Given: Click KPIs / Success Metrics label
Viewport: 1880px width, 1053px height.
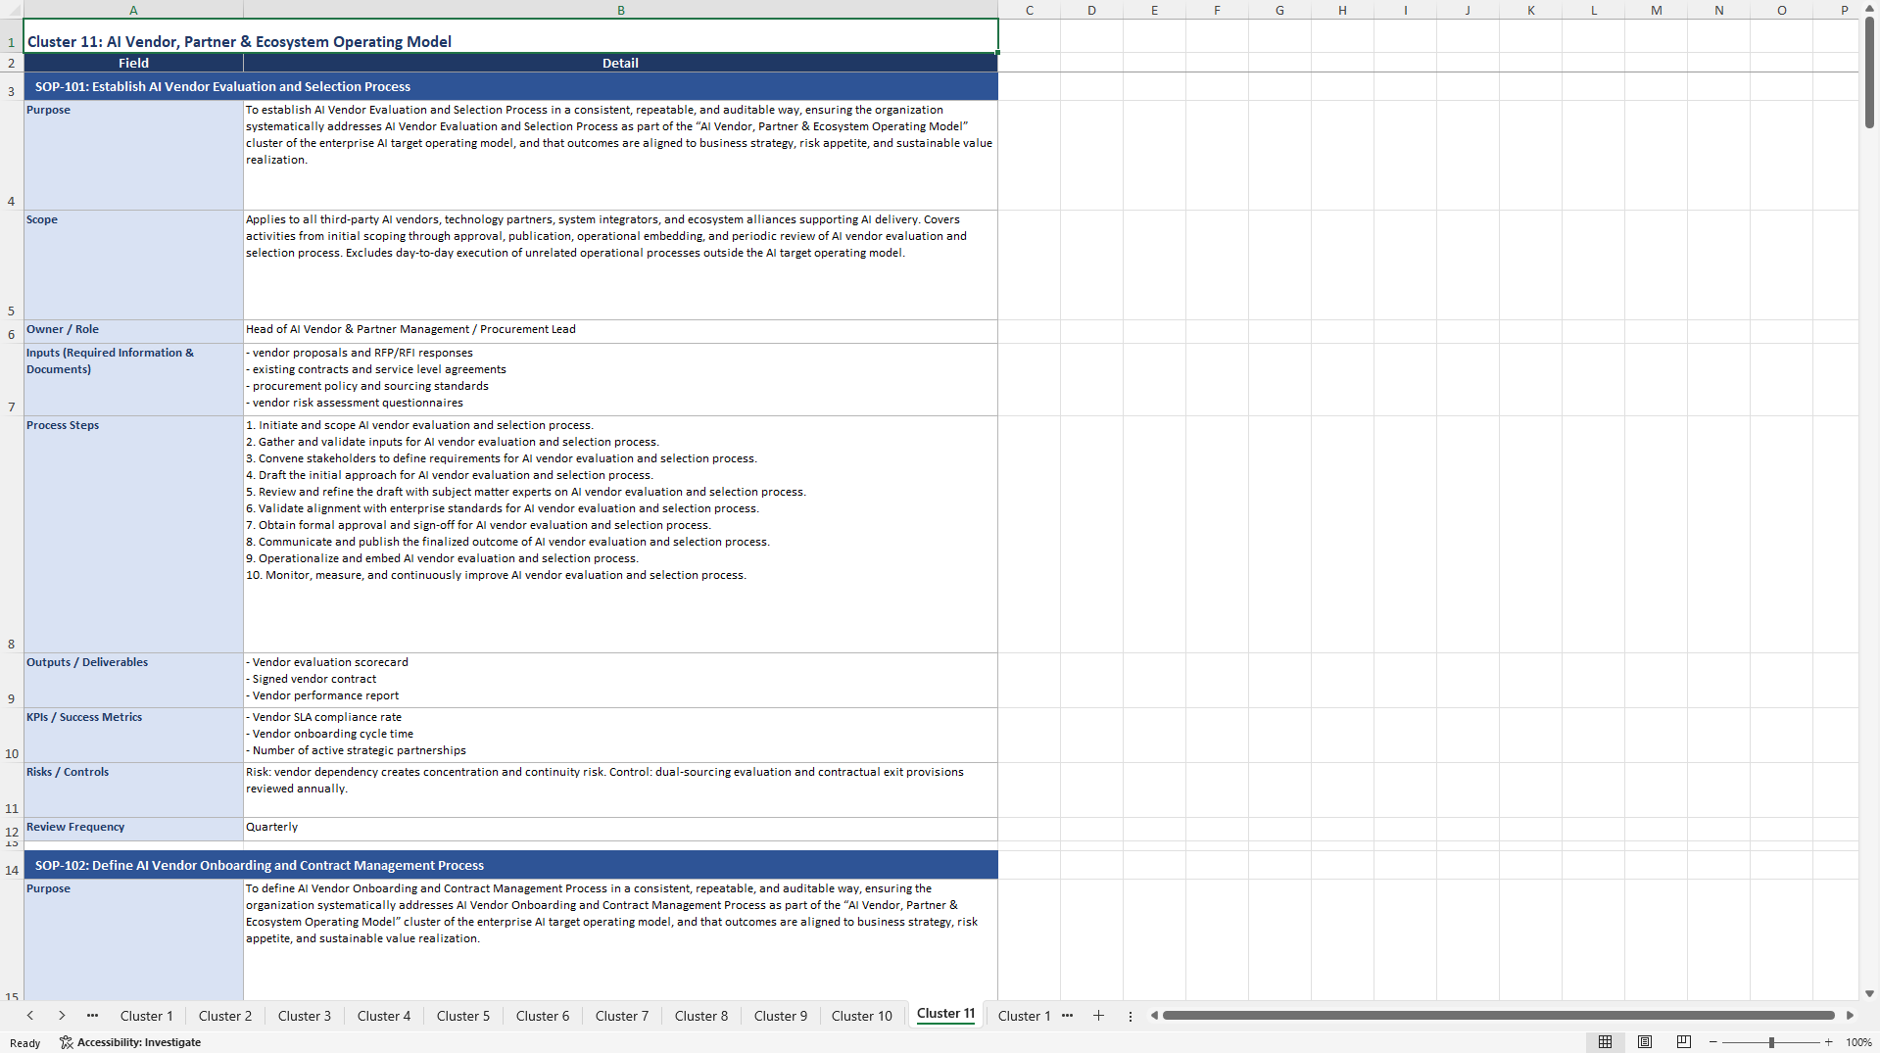Looking at the screenshot, I should point(133,735).
